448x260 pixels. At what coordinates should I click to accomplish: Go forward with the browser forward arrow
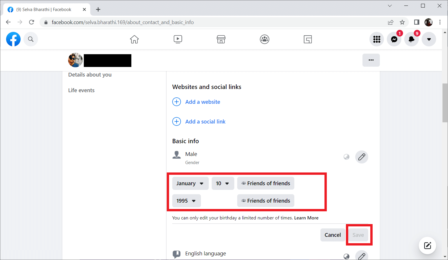tap(20, 22)
